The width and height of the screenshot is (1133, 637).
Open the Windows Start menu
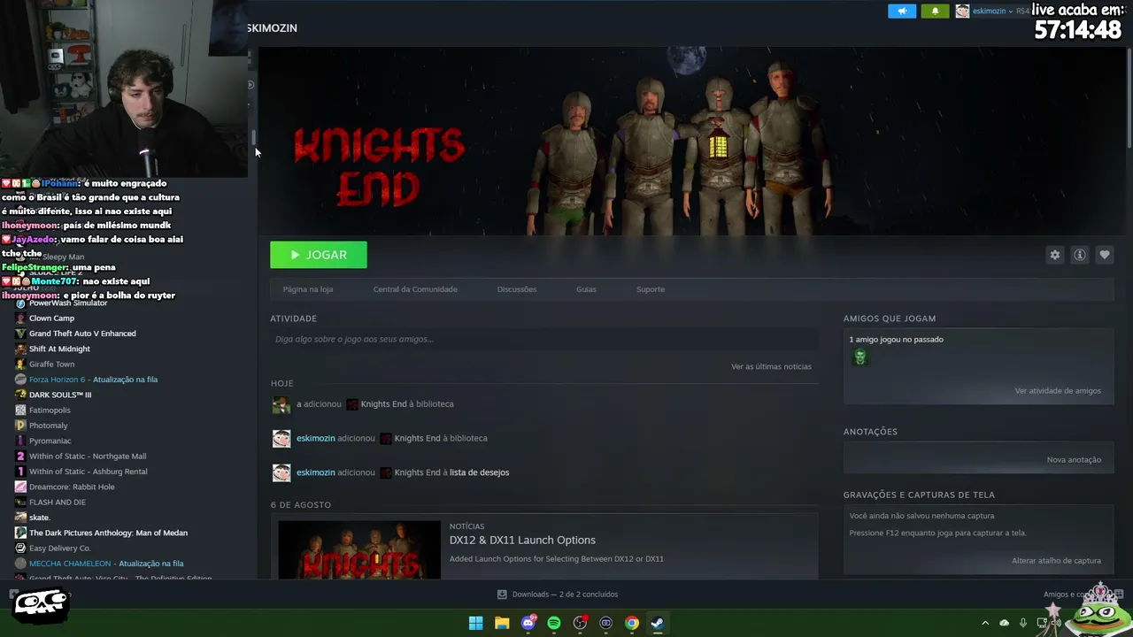[x=475, y=623]
